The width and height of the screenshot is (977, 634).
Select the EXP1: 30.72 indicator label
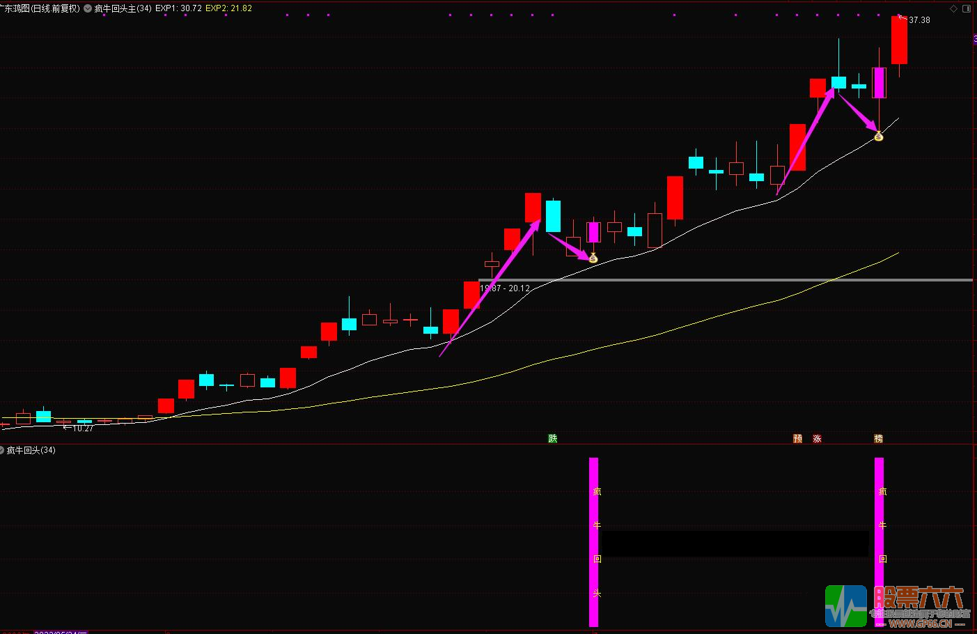click(x=178, y=9)
